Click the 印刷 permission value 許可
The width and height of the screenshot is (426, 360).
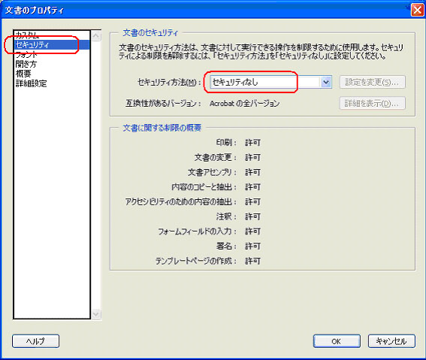[x=252, y=143]
